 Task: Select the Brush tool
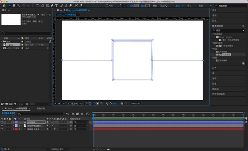pos(62,5)
